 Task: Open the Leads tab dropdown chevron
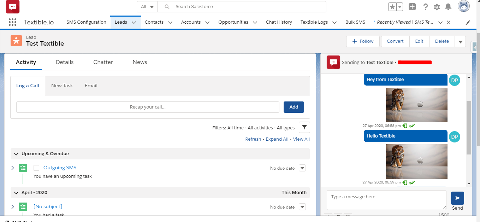pyautogui.click(x=134, y=22)
